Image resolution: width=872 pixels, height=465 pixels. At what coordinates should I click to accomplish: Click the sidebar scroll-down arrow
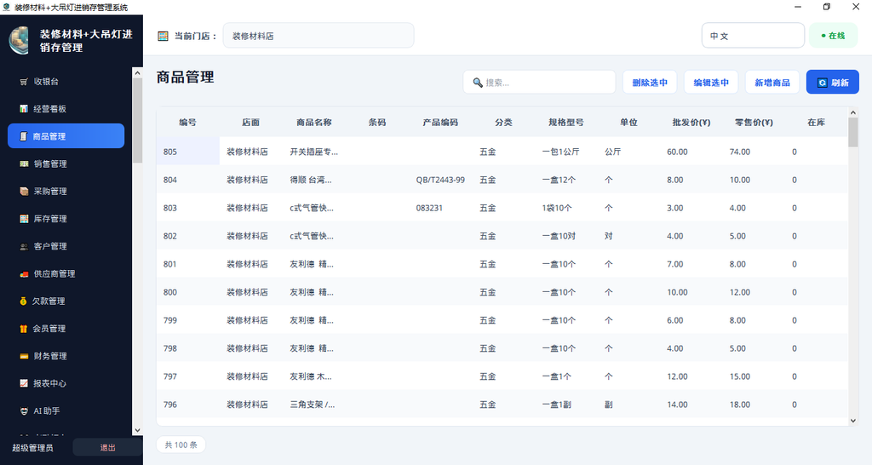[137, 430]
